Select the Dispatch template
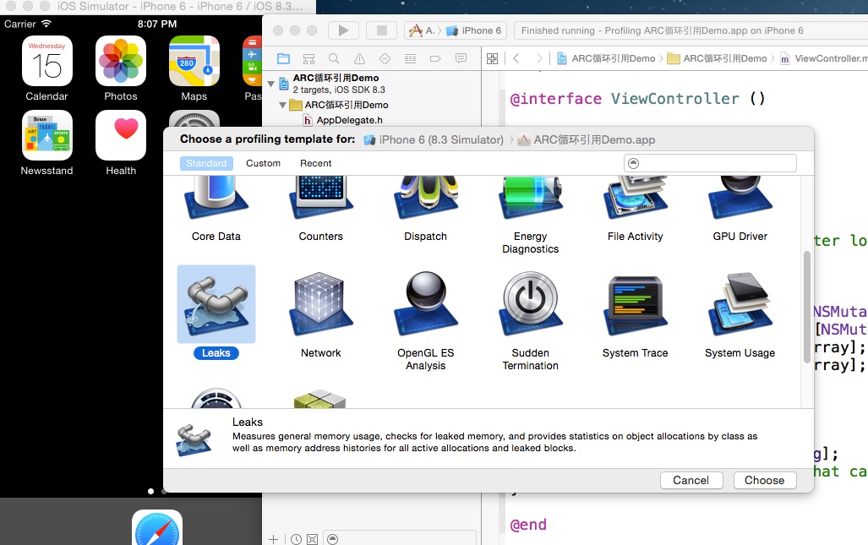This screenshot has width=868, height=545. pos(425,210)
